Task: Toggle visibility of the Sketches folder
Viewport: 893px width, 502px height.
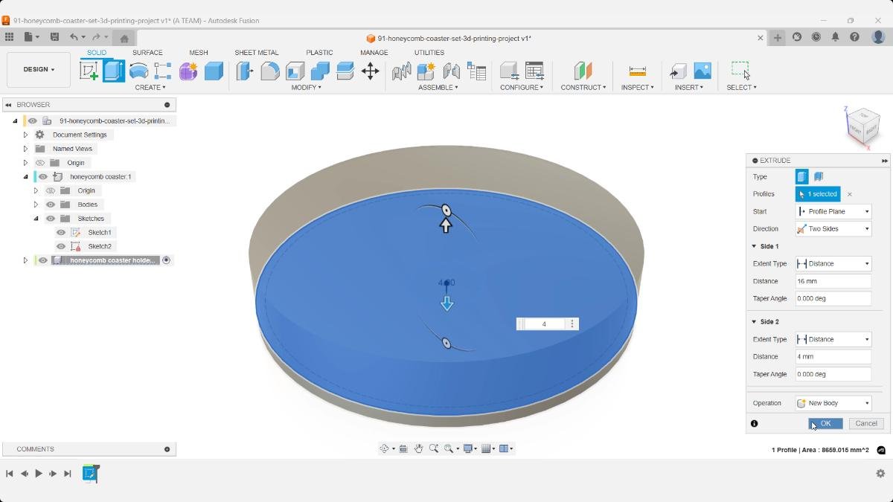Action: (x=51, y=219)
